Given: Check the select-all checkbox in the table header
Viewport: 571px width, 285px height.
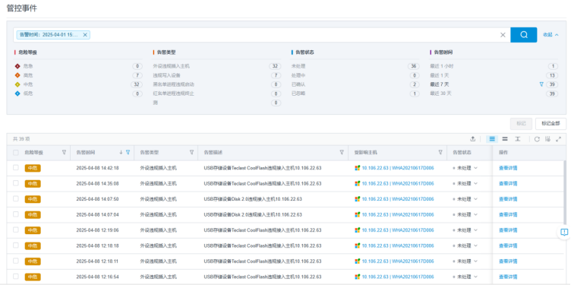Looking at the screenshot, I should point(16,152).
